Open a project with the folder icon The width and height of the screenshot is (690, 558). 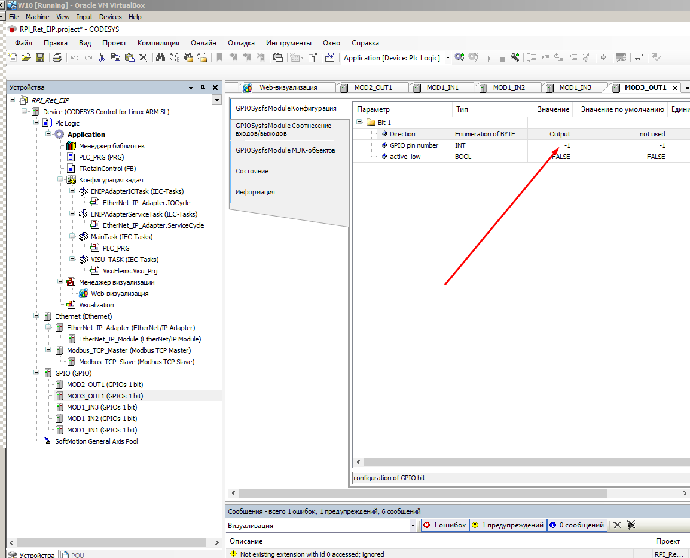pos(26,57)
